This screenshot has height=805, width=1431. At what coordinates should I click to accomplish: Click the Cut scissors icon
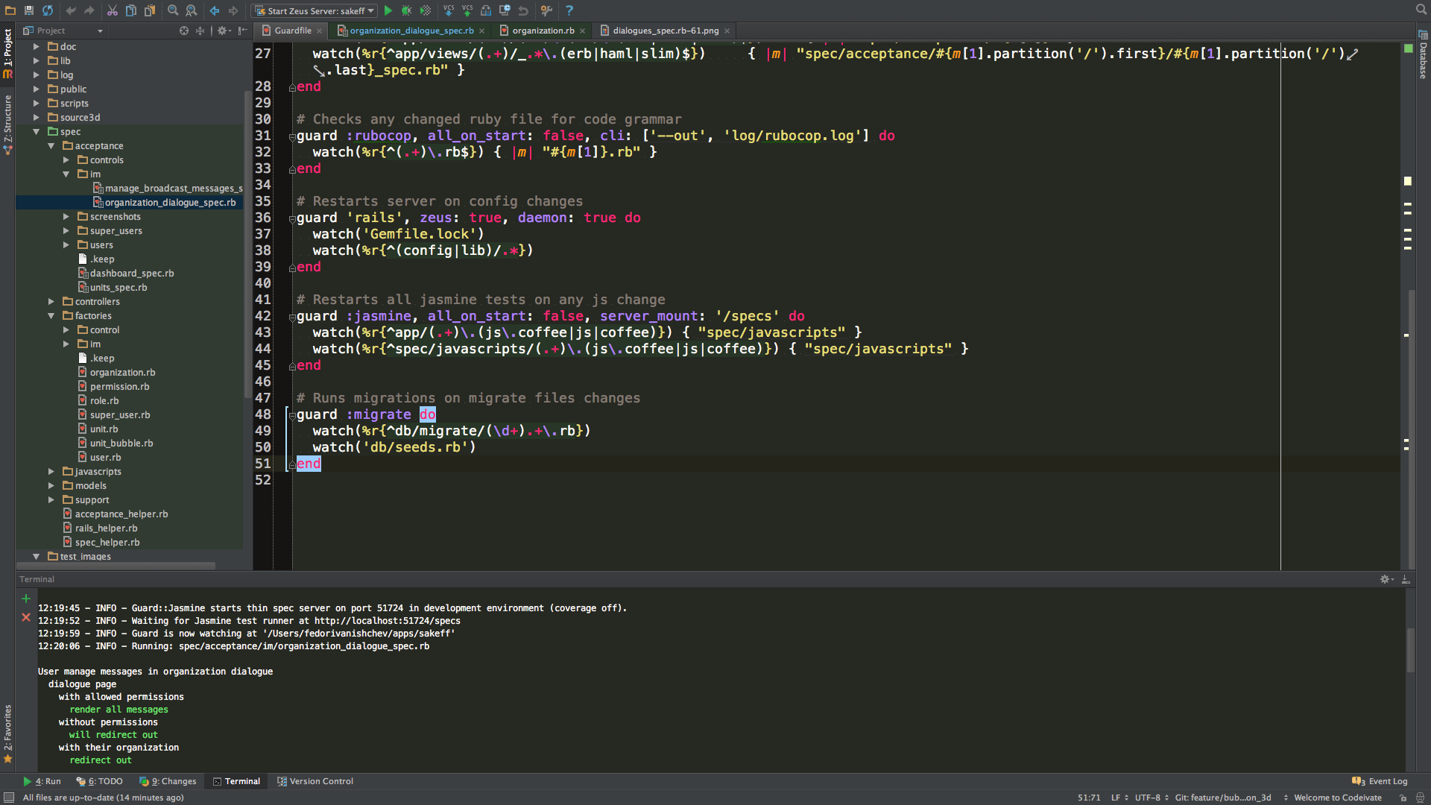click(112, 10)
